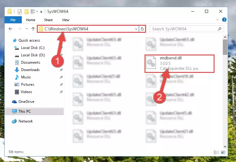The height and width of the screenshot is (162, 236).
Task: Click the search magnifier icon
Action: pyautogui.click(x=220, y=29)
